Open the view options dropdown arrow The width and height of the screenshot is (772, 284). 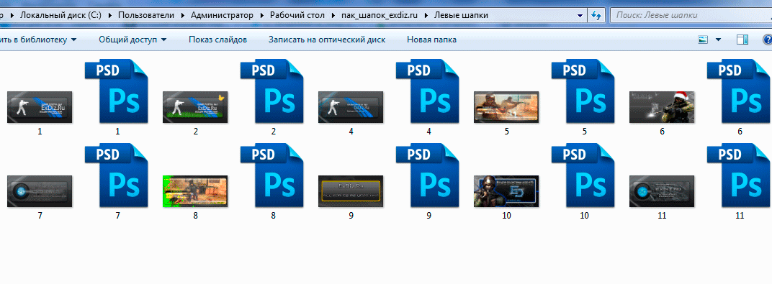click(x=718, y=40)
